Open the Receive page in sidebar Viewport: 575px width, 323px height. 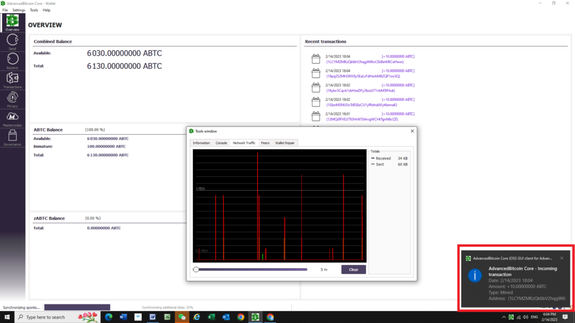(x=12, y=61)
